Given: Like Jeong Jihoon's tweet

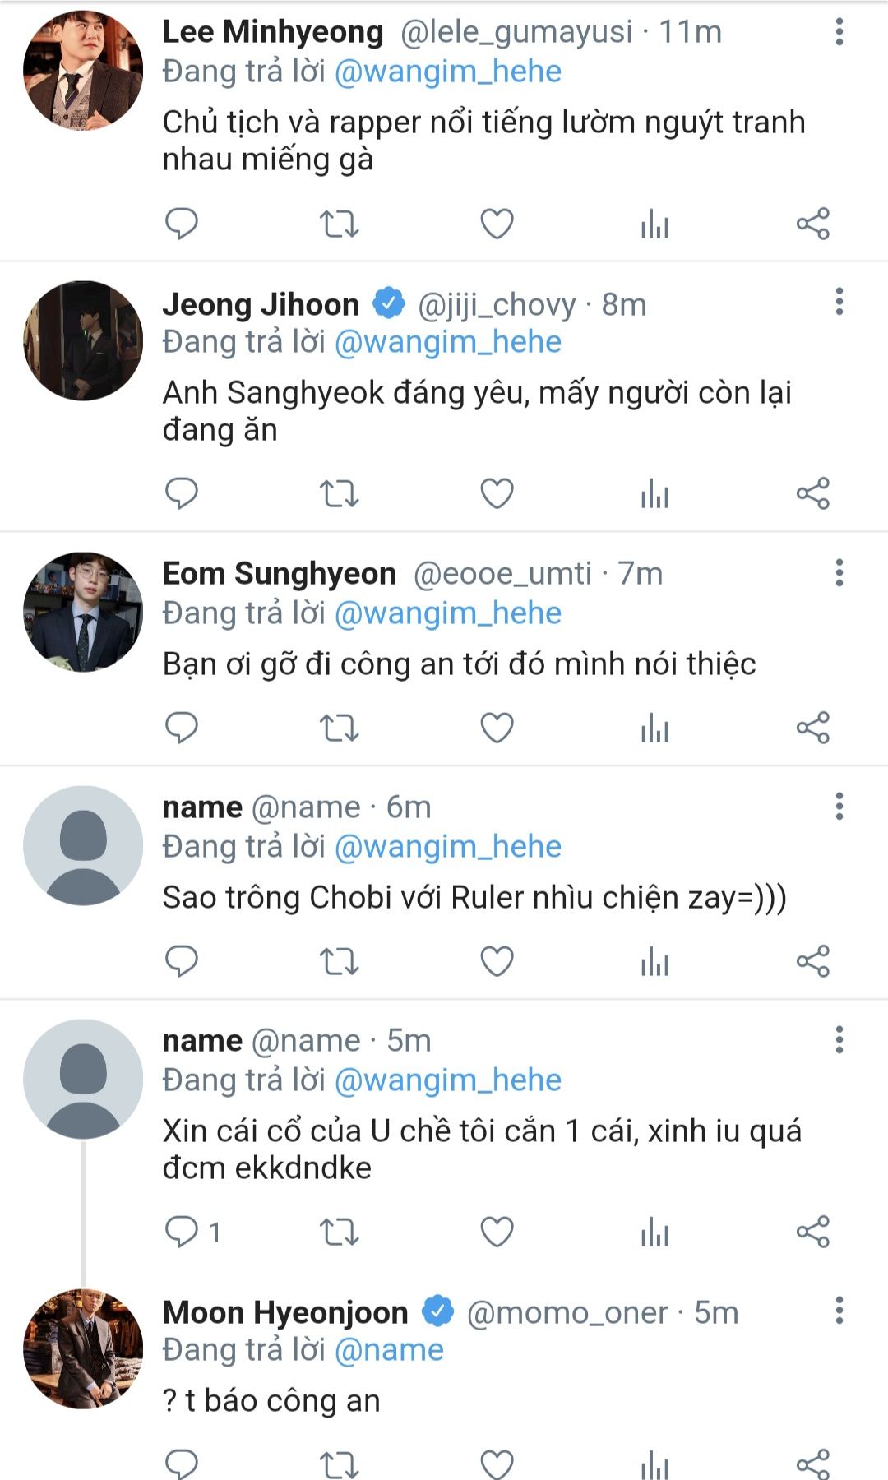Looking at the screenshot, I should 497,493.
